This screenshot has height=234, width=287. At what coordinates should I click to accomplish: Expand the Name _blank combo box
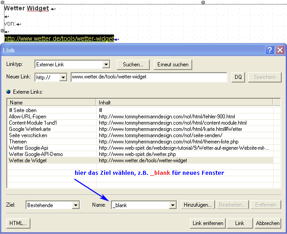click(x=173, y=205)
